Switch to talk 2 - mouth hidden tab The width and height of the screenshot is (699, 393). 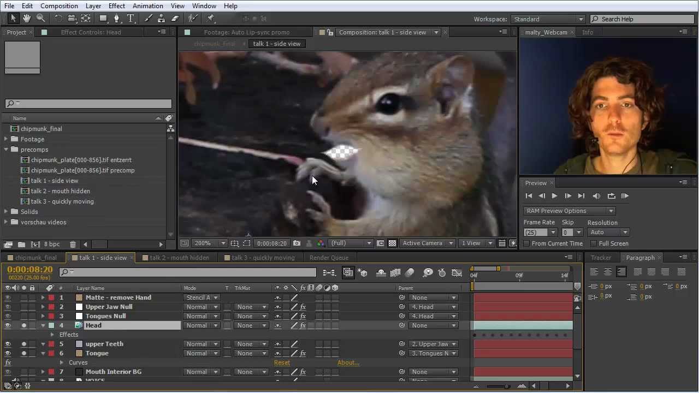179,258
